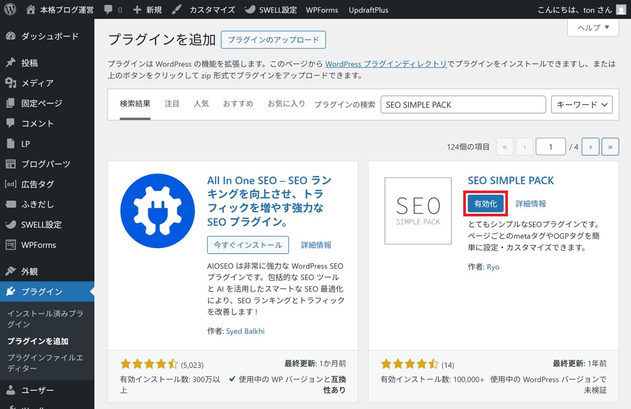The image size is (631, 409).
Task: Go to the next results page arrow
Action: click(x=591, y=147)
